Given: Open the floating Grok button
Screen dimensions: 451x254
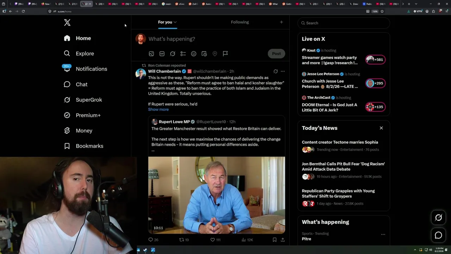Looking at the screenshot, I should click(x=438, y=218).
